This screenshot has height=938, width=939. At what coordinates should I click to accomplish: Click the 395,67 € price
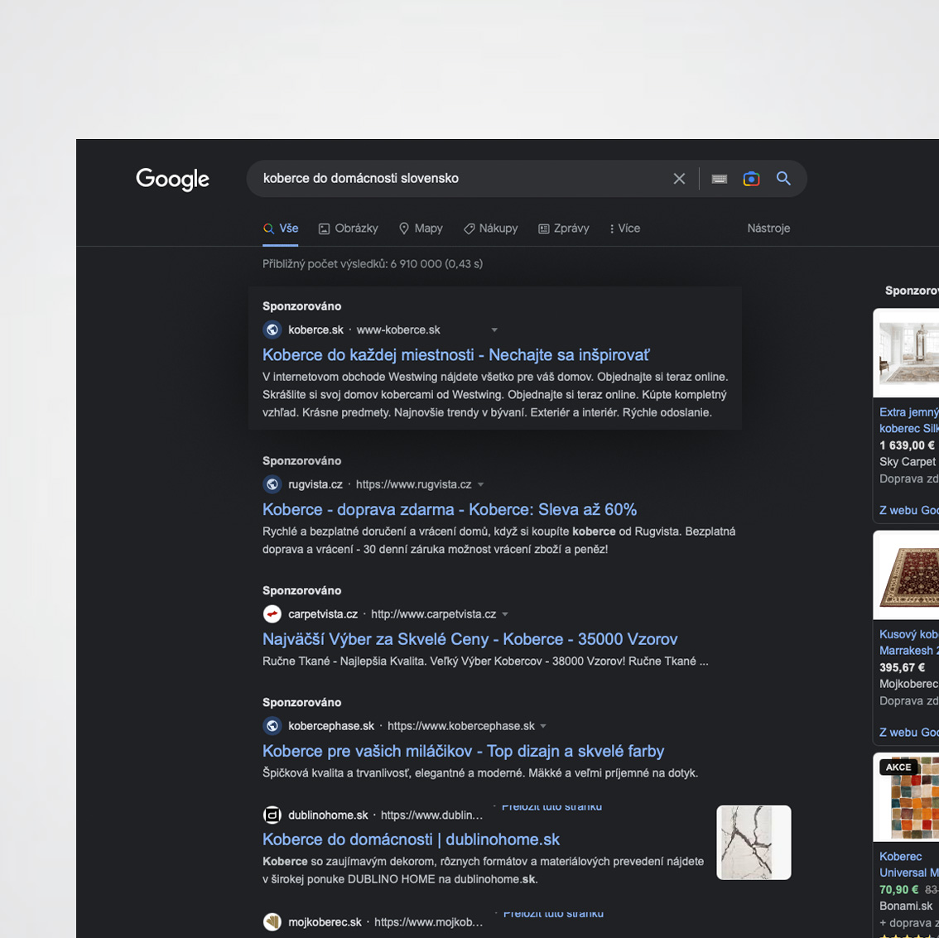(x=902, y=667)
